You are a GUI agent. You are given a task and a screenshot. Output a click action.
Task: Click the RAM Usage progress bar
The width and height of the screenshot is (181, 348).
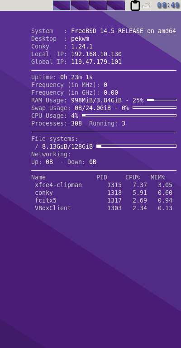coord(162,100)
